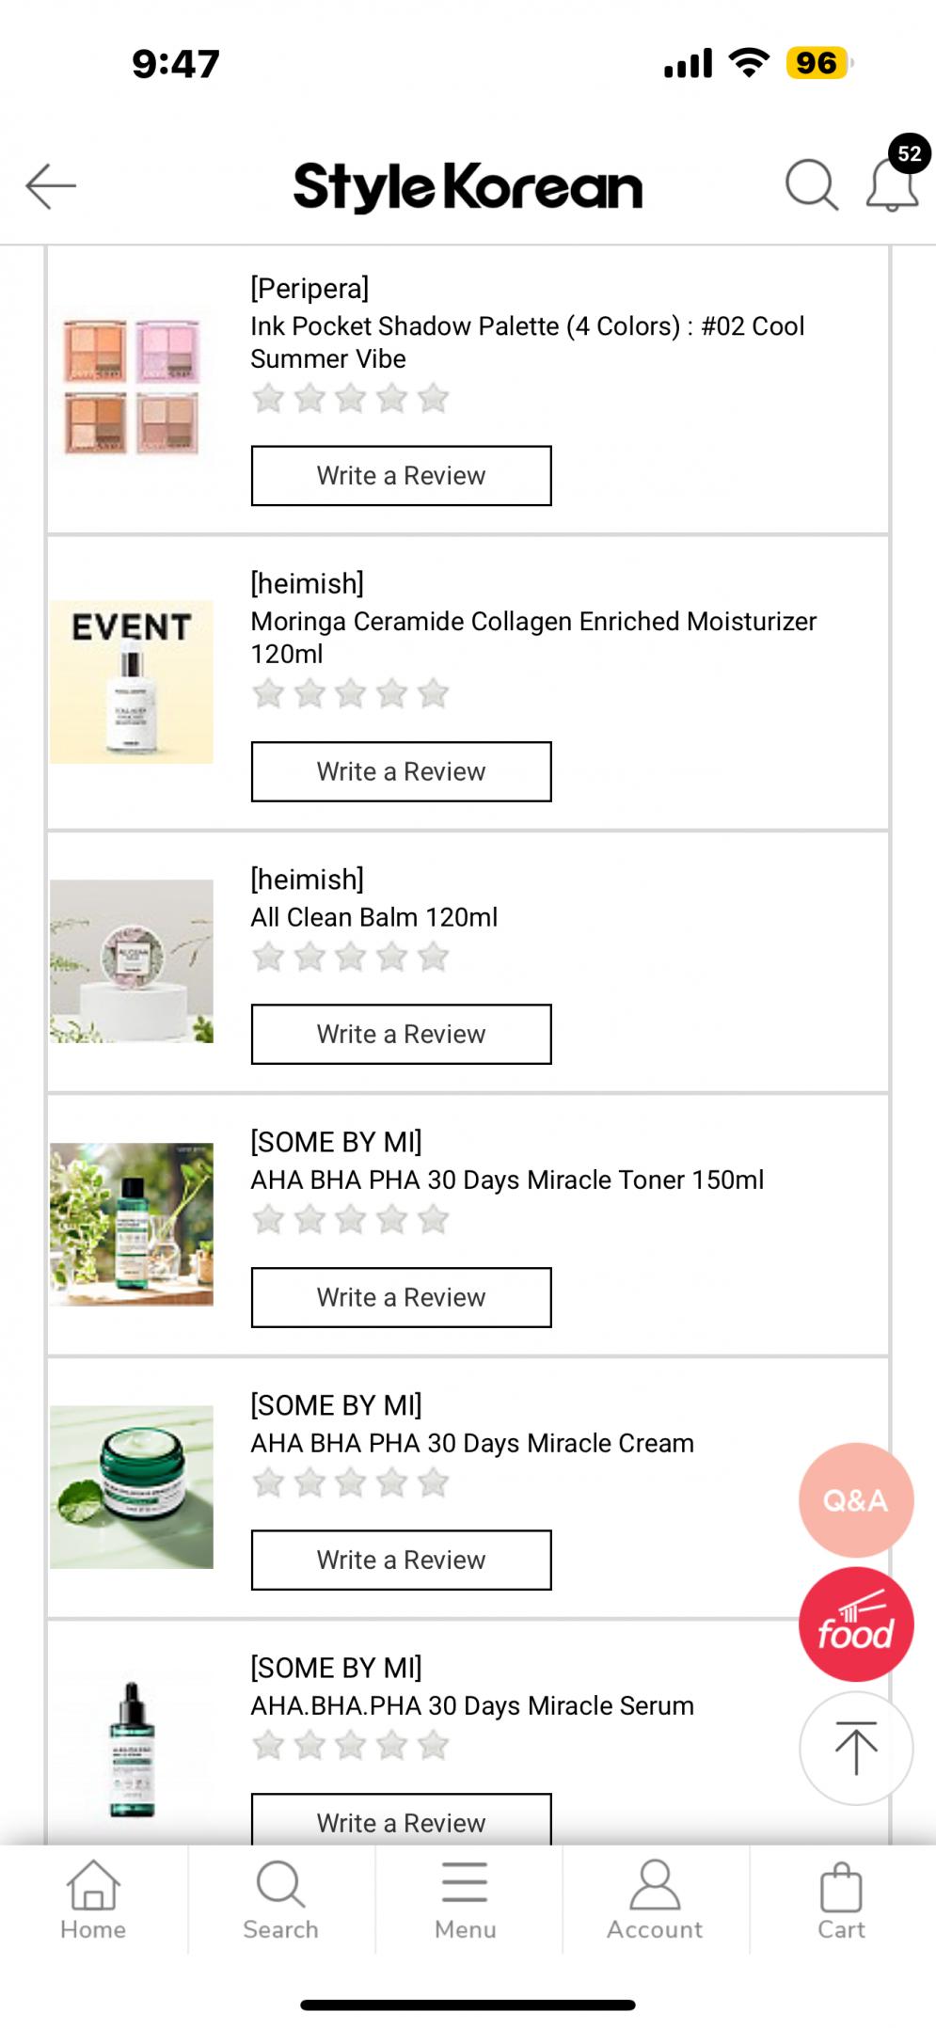Write a review for Peripera shadow palette
Viewport: 936px width, 2028px height.
click(401, 476)
